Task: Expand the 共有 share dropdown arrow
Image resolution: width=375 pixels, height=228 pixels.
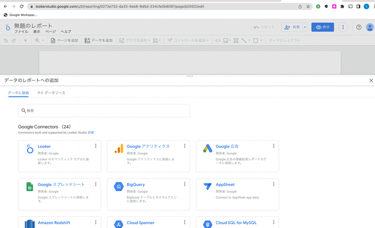Action: click(305, 27)
